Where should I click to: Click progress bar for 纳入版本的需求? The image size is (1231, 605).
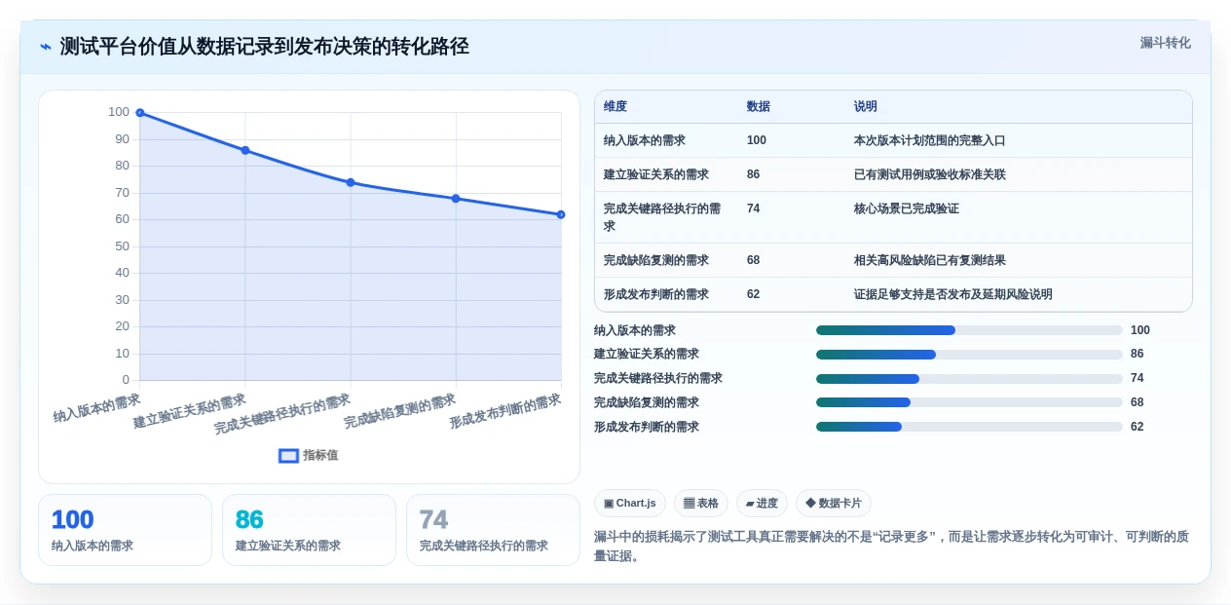[x=969, y=330]
